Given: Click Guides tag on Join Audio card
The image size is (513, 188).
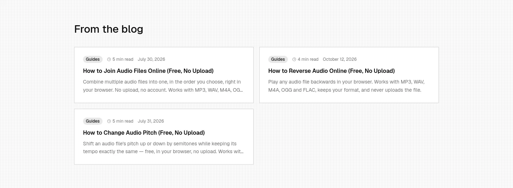Looking at the screenshot, I should coord(93,59).
